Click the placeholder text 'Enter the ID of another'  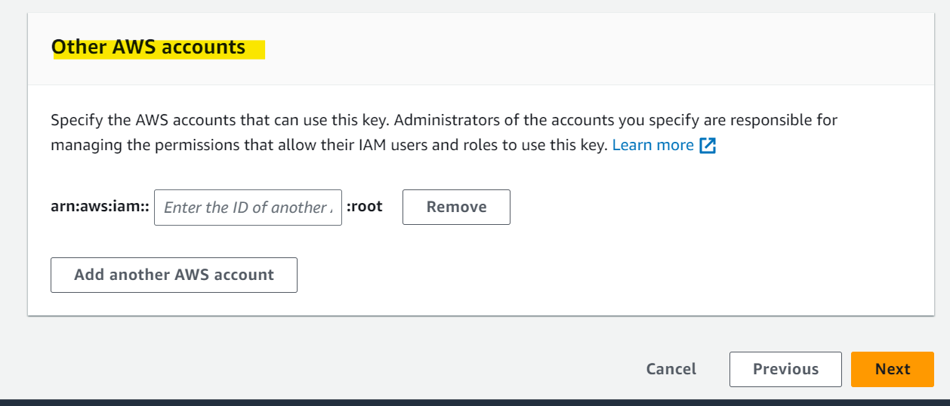click(x=248, y=208)
